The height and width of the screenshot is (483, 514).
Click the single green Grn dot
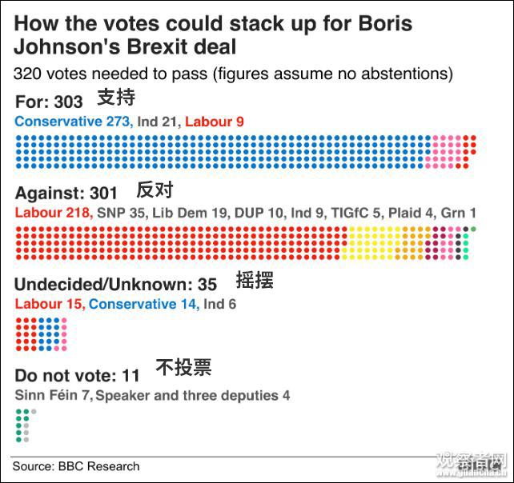click(474, 230)
